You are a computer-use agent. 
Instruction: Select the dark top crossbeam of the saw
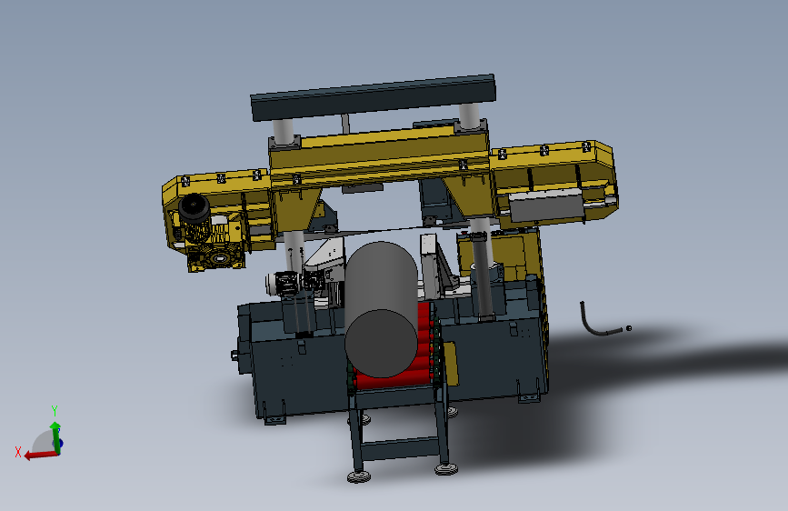pyautogui.click(x=374, y=97)
